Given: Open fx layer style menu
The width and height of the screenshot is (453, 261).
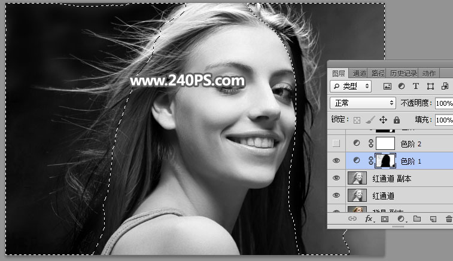Looking at the screenshot, I should click(369, 219).
